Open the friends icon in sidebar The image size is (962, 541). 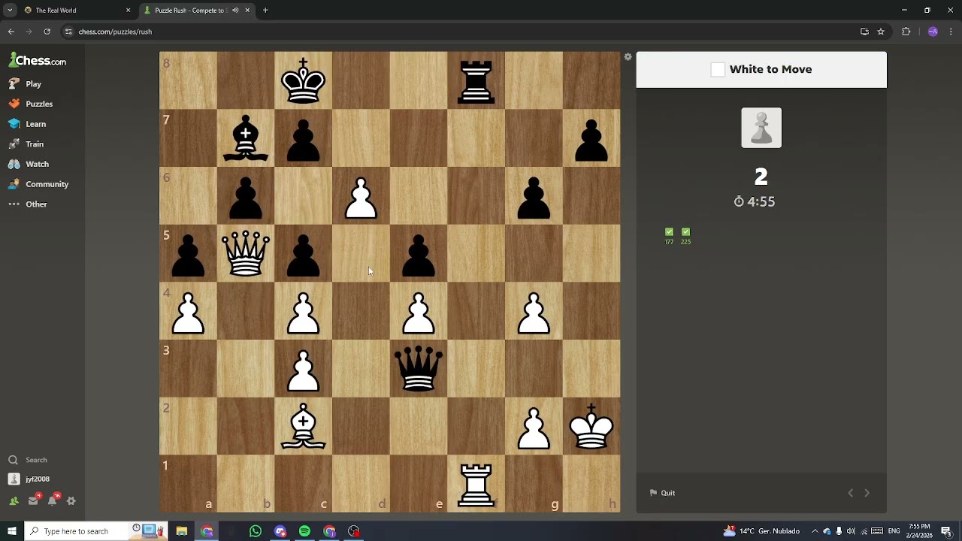tap(14, 501)
